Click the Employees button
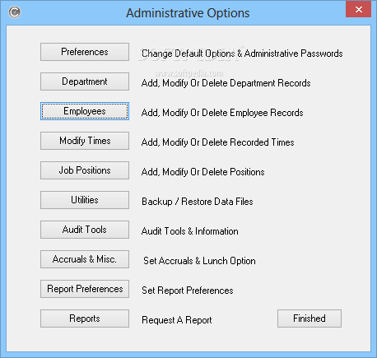Screen dimensions: 377x358 point(85,111)
